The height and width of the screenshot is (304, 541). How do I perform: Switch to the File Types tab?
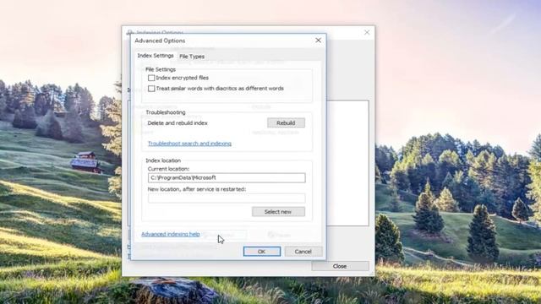click(192, 57)
